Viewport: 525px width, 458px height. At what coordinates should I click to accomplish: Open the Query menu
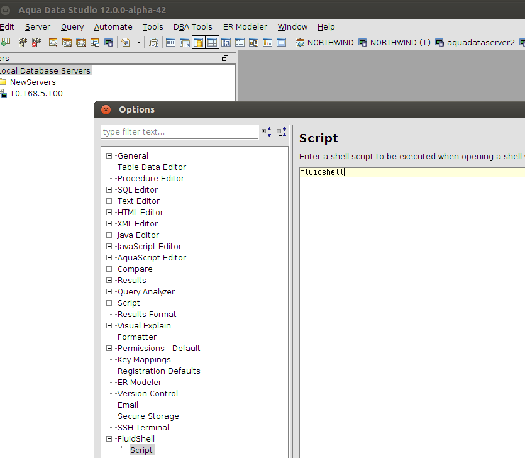(x=72, y=27)
